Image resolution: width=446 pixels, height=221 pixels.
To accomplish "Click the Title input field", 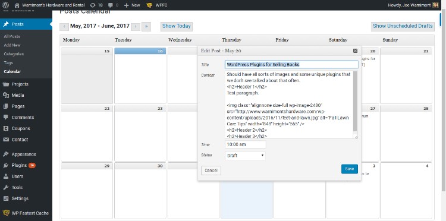I will coord(291,65).
